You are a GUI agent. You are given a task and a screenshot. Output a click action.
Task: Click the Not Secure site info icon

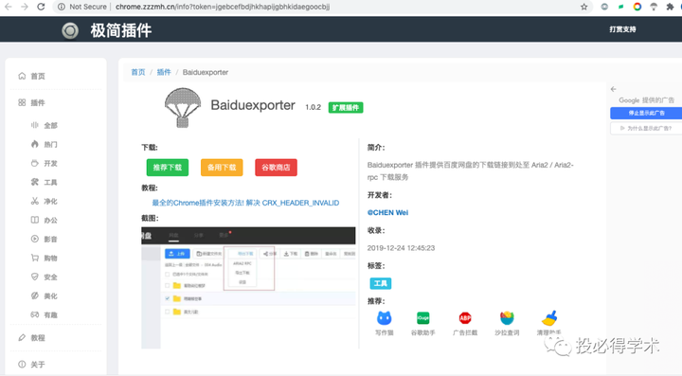(62, 7)
